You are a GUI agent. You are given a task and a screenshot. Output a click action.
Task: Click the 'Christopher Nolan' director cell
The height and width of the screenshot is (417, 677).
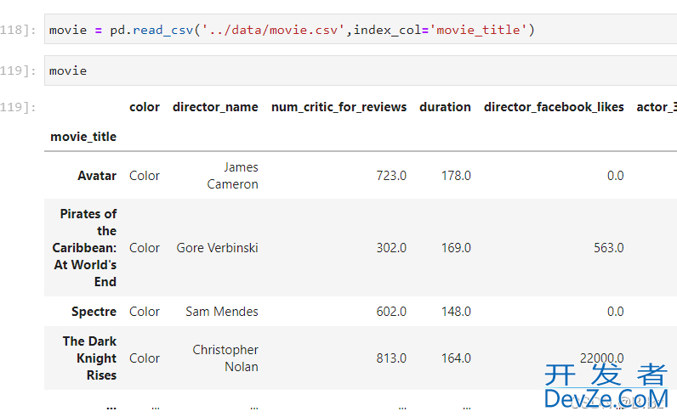(x=225, y=358)
